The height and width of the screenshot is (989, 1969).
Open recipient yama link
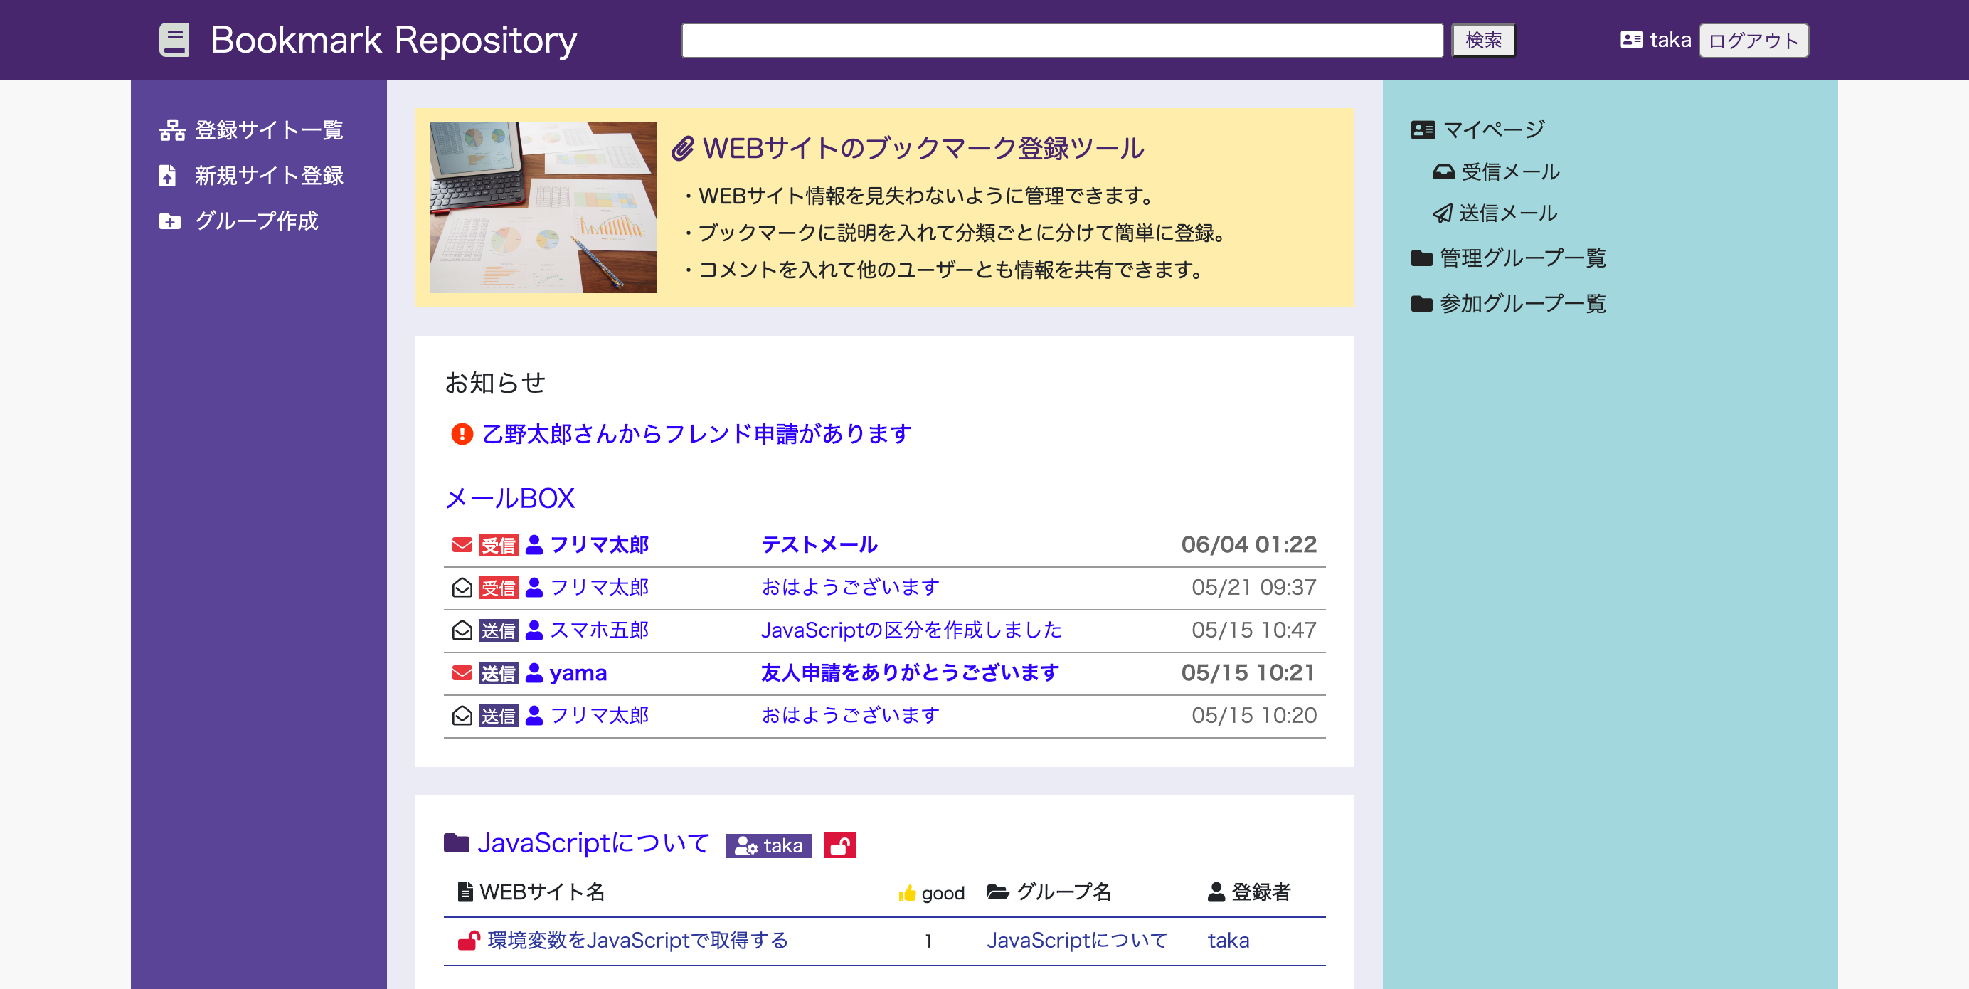point(578,673)
